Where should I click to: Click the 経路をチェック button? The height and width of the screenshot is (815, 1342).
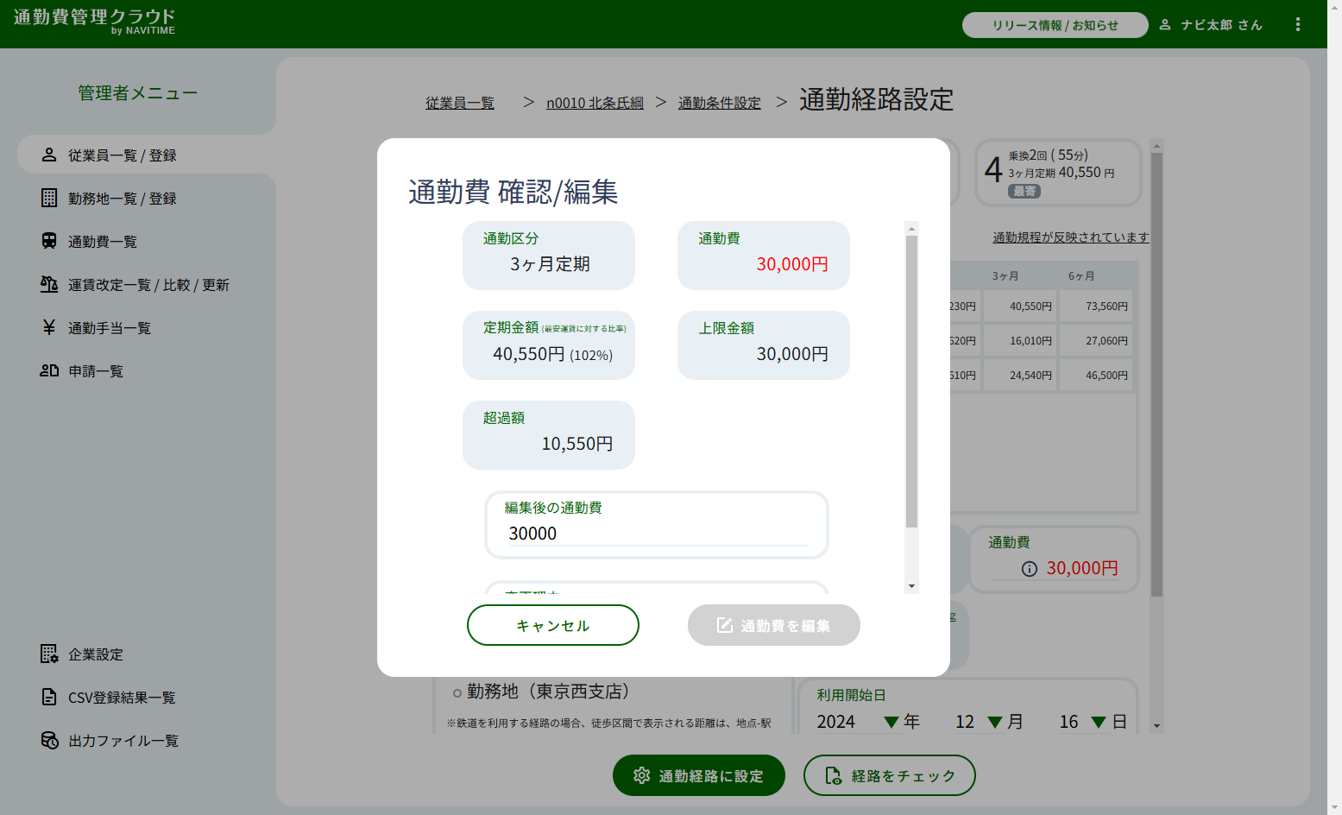[890, 775]
